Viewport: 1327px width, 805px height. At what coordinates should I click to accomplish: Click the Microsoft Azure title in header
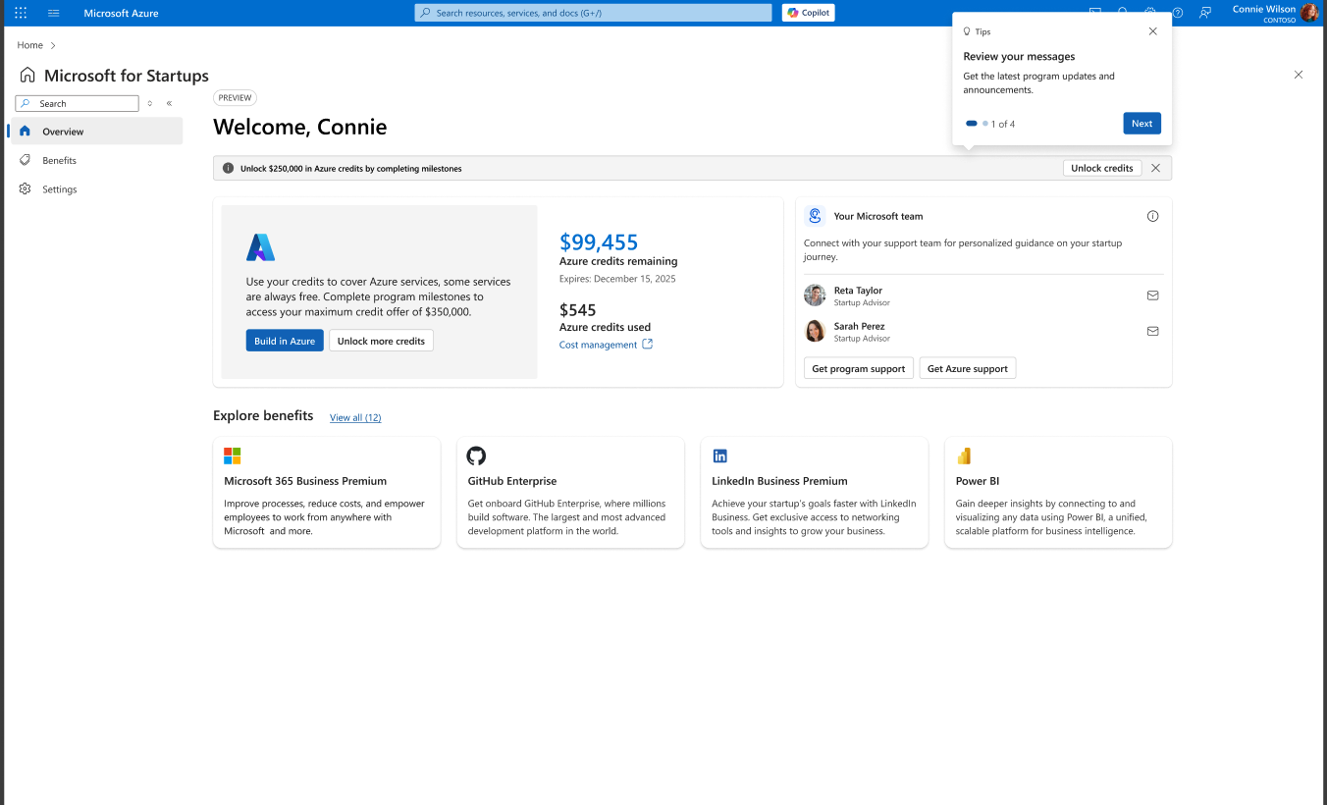tap(121, 13)
